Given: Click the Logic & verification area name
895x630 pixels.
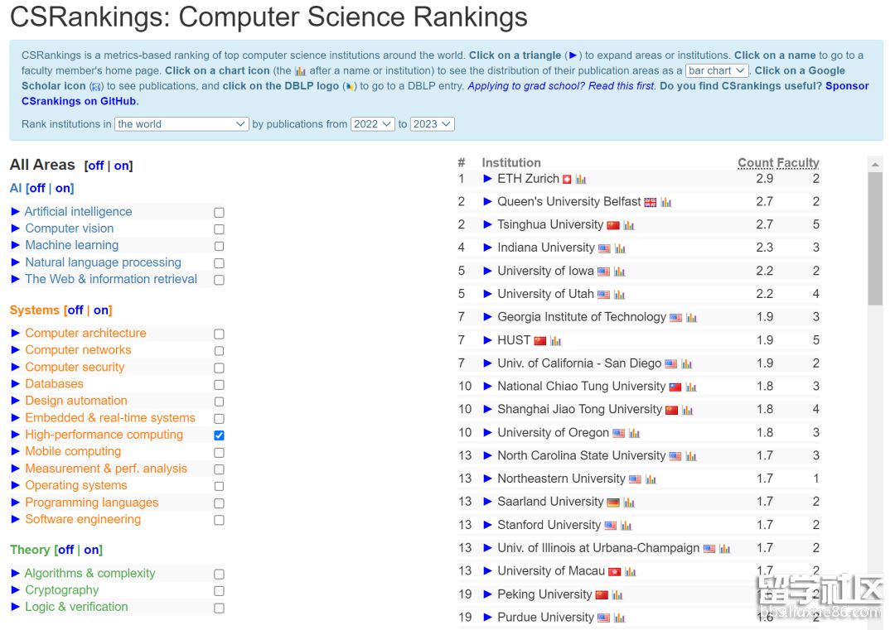Looking at the screenshot, I should pyautogui.click(x=76, y=607).
